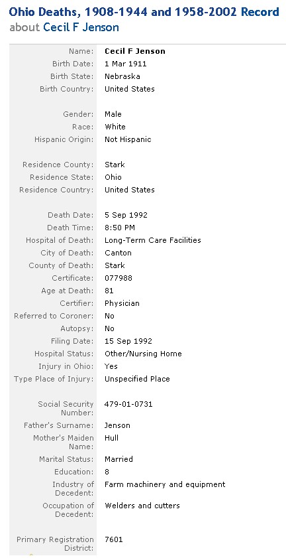Select the bold Cecil F Jenson name value

click(x=135, y=51)
